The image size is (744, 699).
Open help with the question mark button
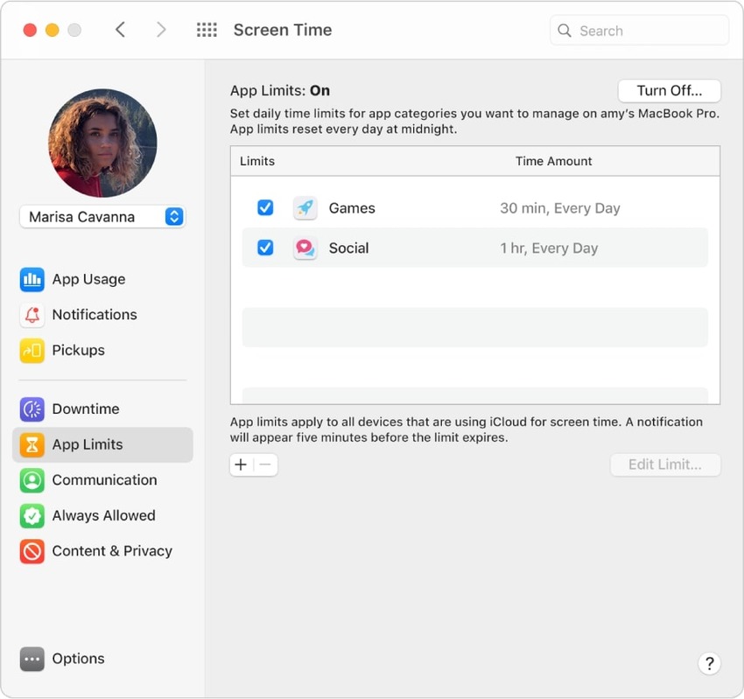[x=710, y=663]
